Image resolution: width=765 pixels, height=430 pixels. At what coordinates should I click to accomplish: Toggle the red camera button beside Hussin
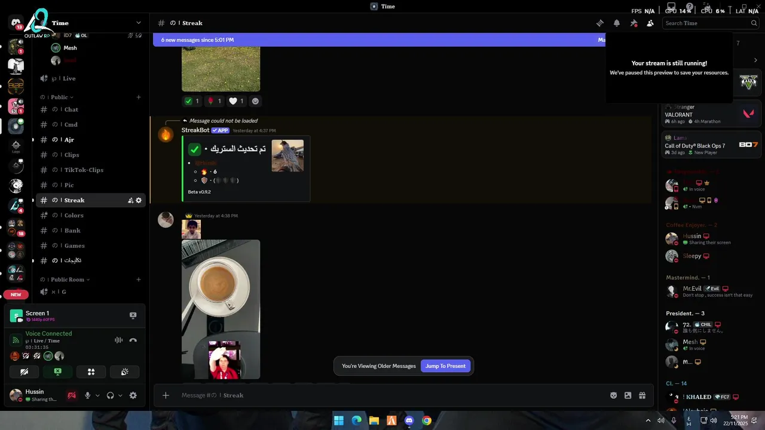coord(72,395)
